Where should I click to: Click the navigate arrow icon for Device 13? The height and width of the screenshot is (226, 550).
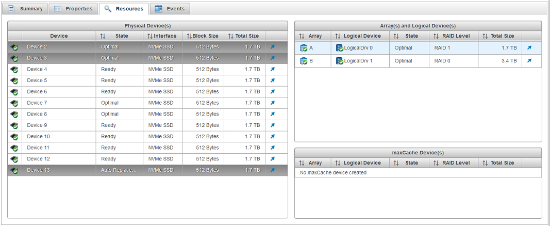[x=273, y=170]
